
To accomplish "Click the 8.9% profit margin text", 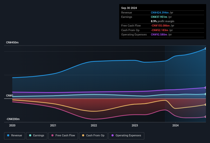I will click(163, 21).
